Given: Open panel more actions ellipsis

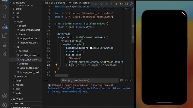Looking at the screenshot, I should pos(46,80).
